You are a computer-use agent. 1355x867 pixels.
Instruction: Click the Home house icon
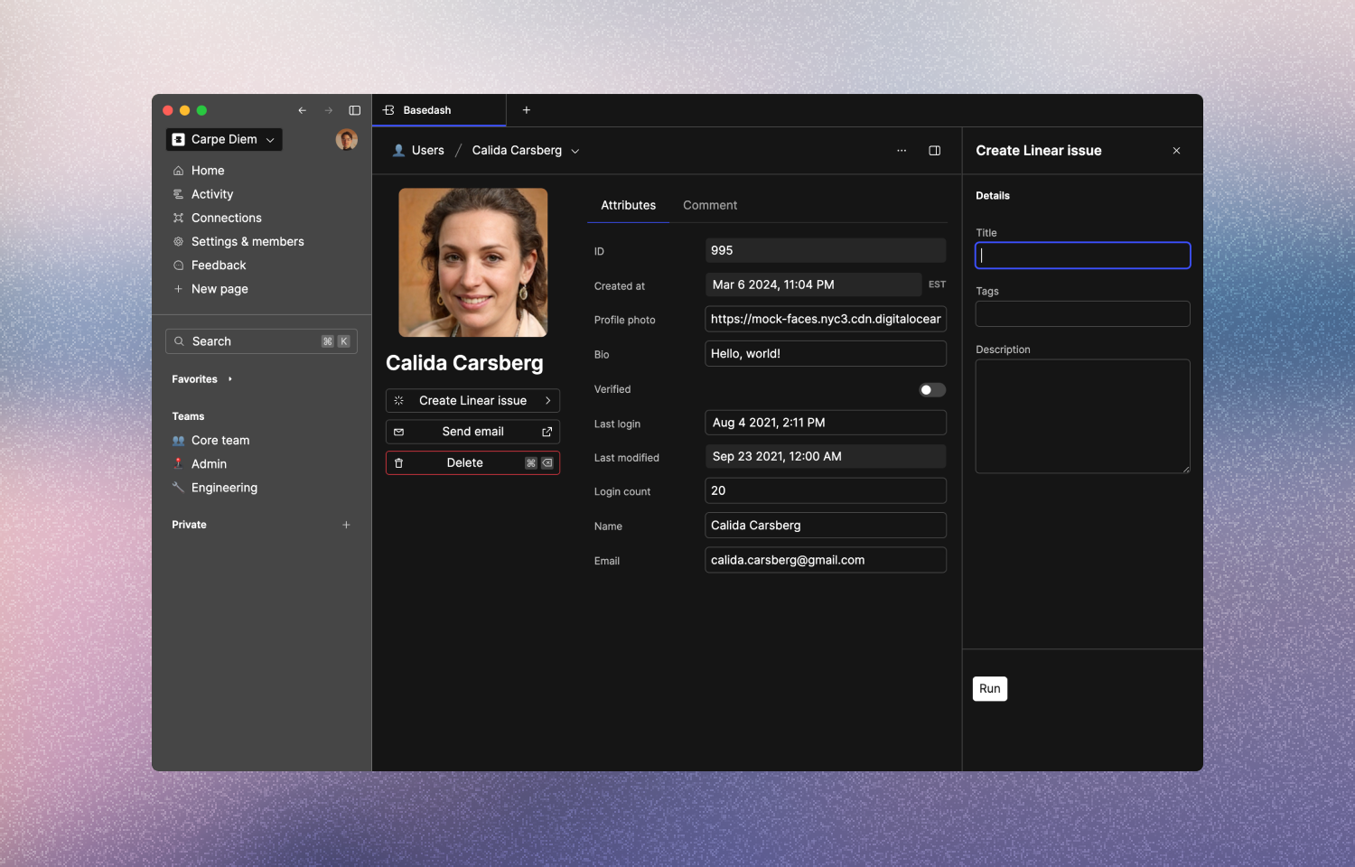coord(179,171)
